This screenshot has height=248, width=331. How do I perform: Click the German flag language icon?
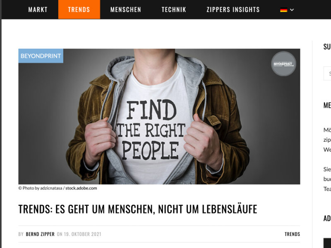pyautogui.click(x=283, y=10)
